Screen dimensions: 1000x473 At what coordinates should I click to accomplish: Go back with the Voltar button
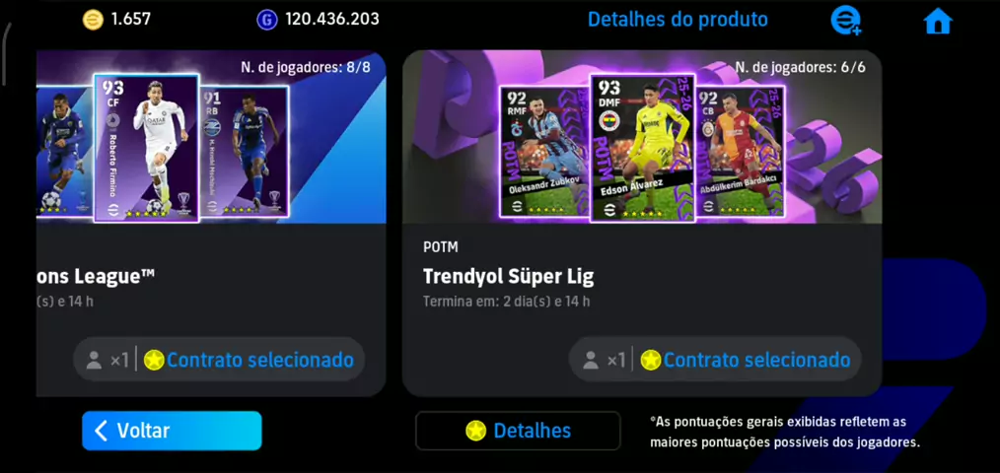click(172, 431)
